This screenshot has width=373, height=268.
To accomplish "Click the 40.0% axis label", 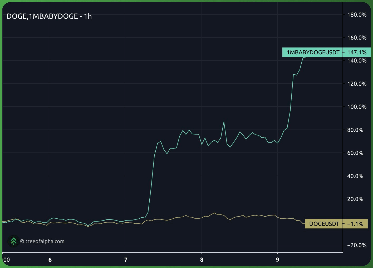I will pyautogui.click(x=355, y=176).
